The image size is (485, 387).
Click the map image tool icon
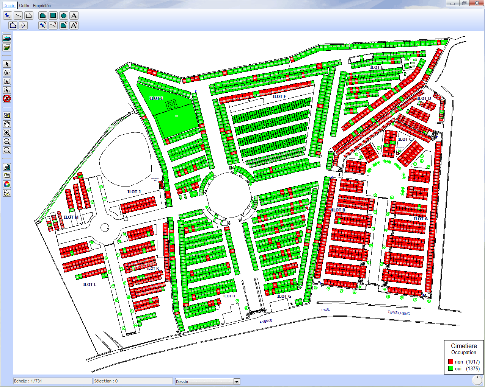click(7, 115)
